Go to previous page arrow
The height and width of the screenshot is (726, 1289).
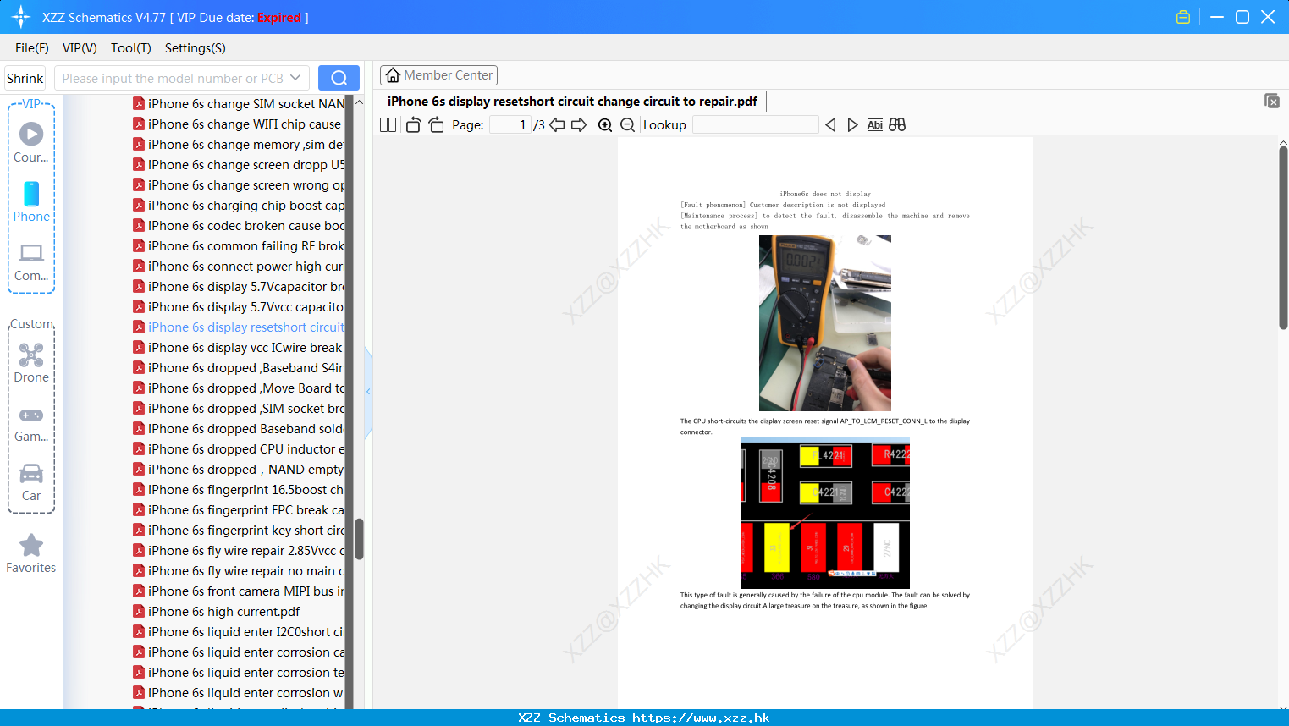click(x=557, y=124)
